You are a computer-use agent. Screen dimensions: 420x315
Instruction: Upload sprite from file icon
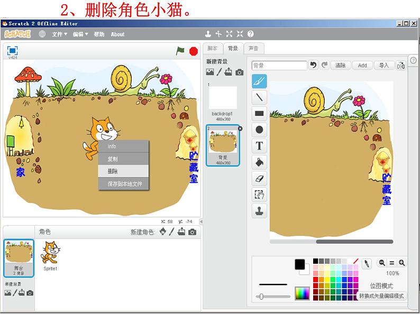[x=181, y=231]
